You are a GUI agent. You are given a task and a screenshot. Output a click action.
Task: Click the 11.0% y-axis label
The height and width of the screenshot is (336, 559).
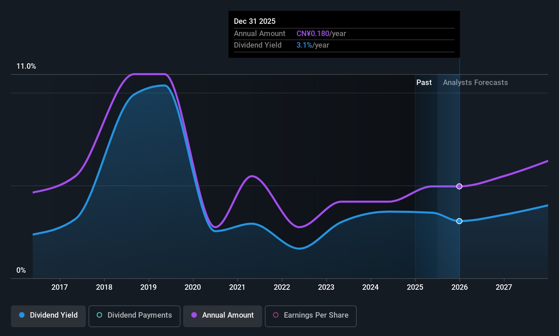(x=26, y=66)
